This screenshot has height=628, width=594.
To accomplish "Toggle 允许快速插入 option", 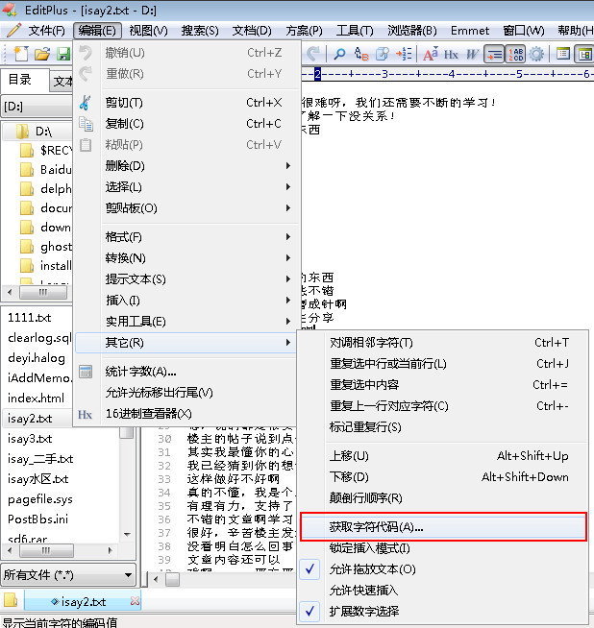I will 443,591.
